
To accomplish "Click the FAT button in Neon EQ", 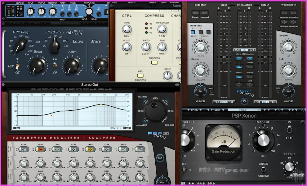I will coord(160,158).
